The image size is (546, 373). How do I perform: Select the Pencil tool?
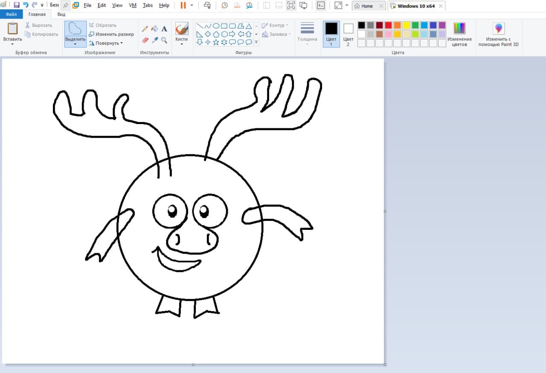click(145, 29)
